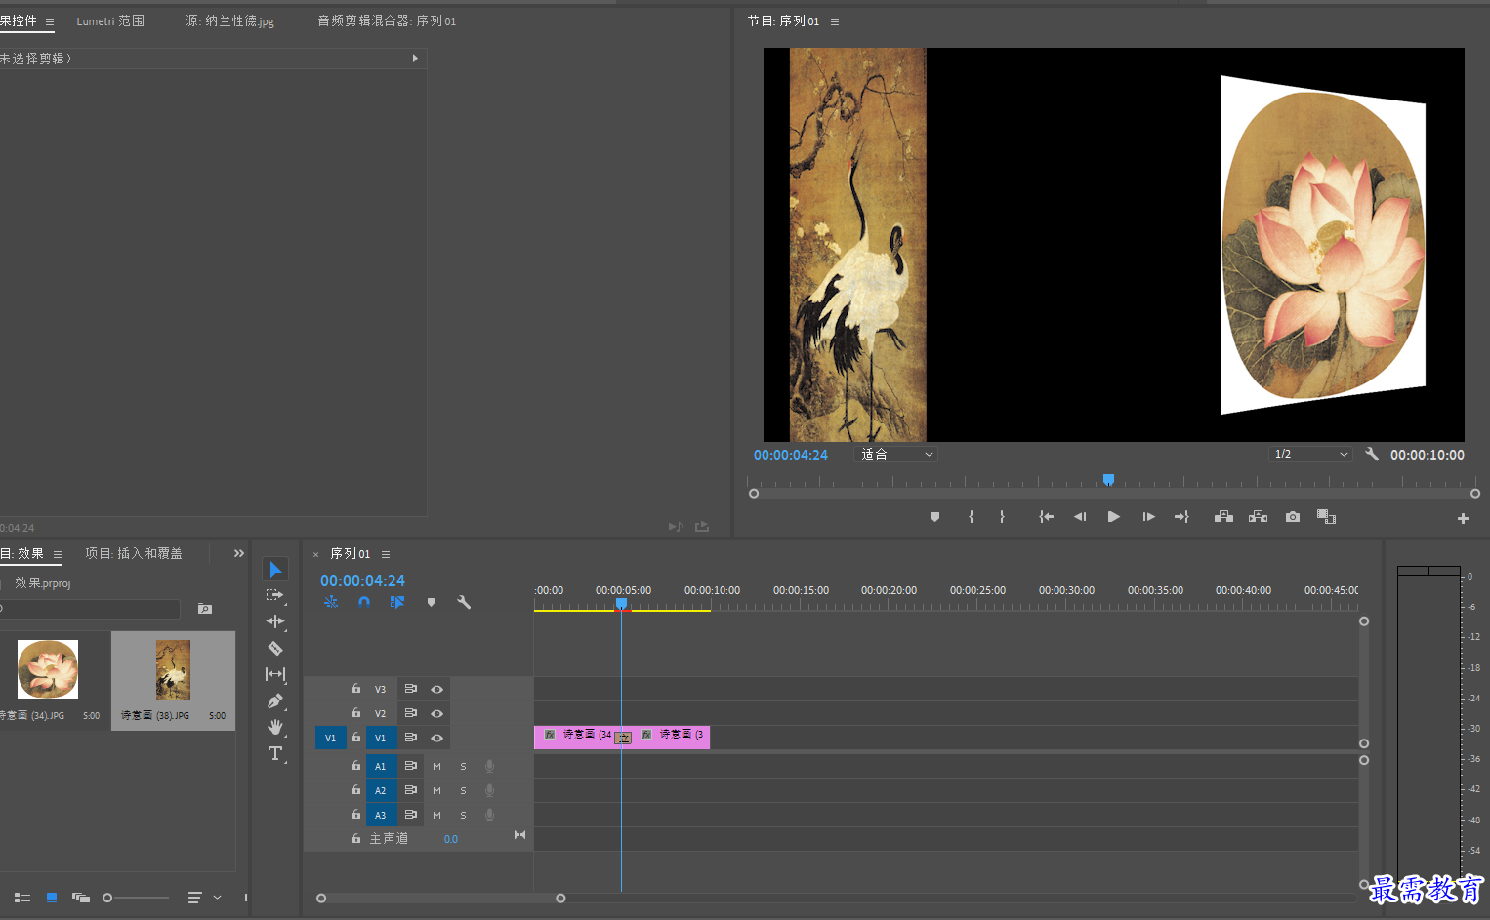
Task: Select the Type tool
Action: point(275,753)
